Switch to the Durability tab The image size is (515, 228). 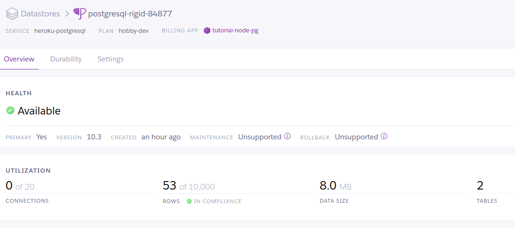(66, 59)
